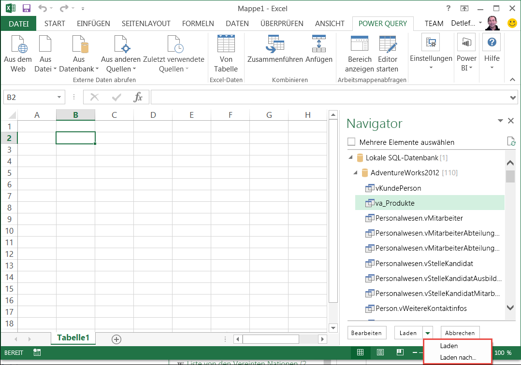This screenshot has height=365, width=521.
Task: Switch to the DATEN ribbon tab
Action: 237,24
